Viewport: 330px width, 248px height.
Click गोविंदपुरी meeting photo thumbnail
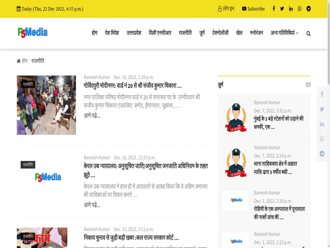[46, 105]
